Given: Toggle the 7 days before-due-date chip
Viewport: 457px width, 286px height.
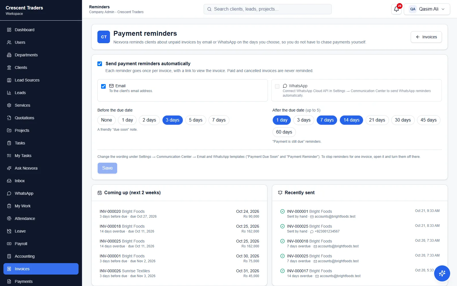Looking at the screenshot, I should pos(219,120).
